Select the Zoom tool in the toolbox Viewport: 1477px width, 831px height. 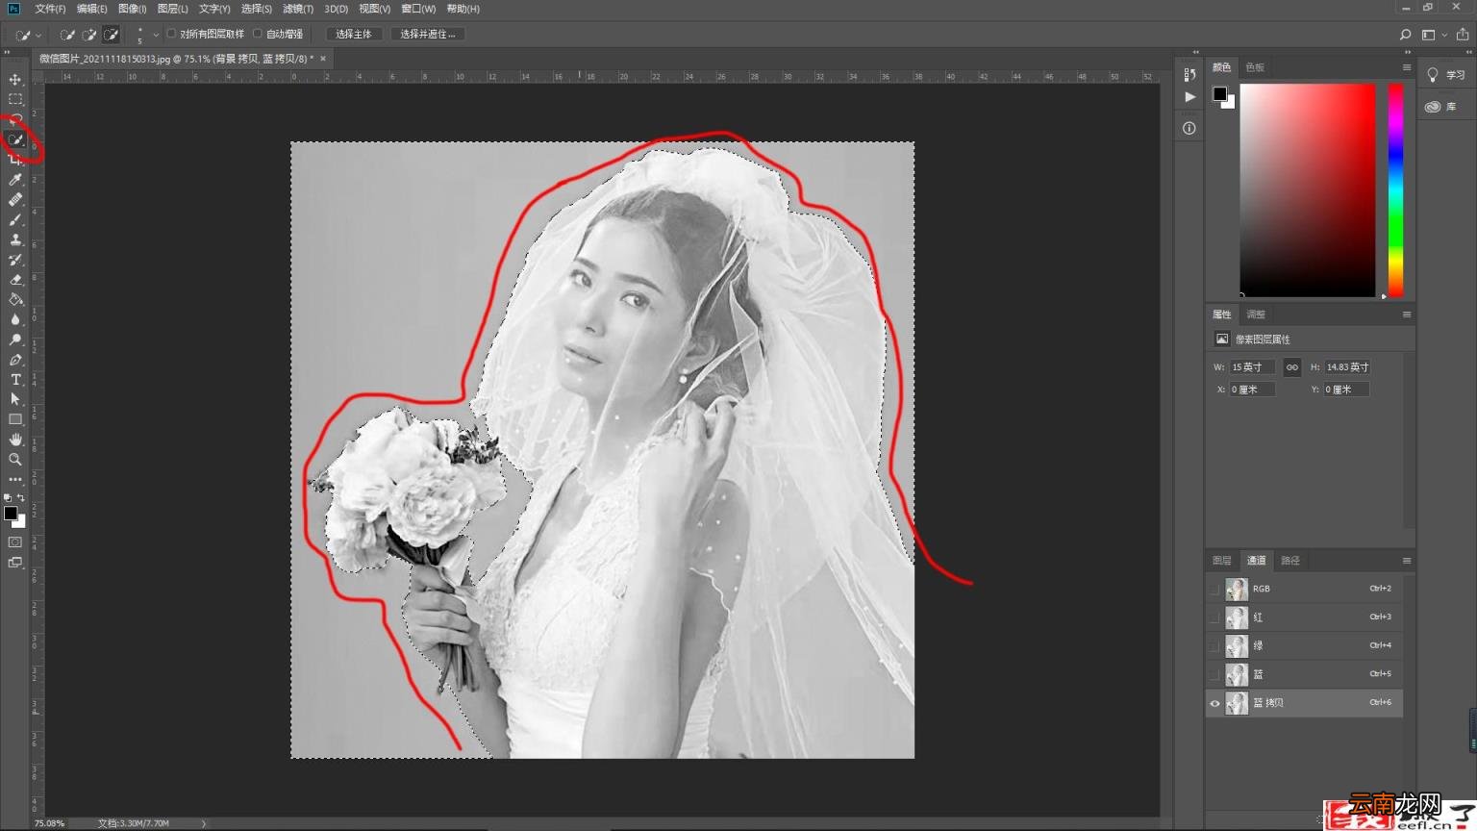coord(15,460)
